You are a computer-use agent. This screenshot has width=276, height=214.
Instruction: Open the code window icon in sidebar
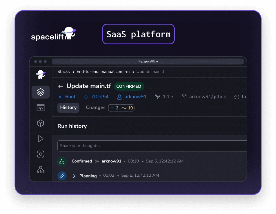[x=41, y=108]
